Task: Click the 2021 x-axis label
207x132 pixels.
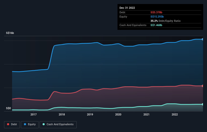Action: point(146,114)
